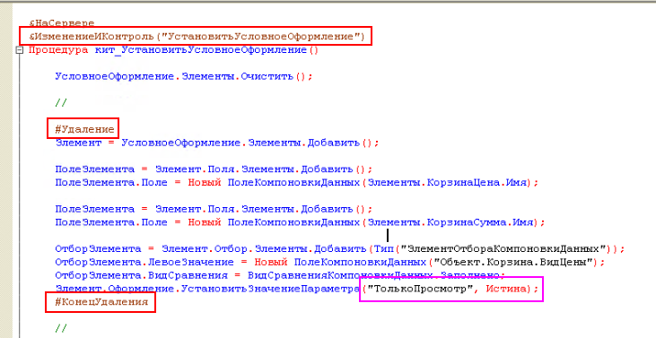Click the #Удаление preprocessor directive
The image size is (656, 338).
click(84, 129)
